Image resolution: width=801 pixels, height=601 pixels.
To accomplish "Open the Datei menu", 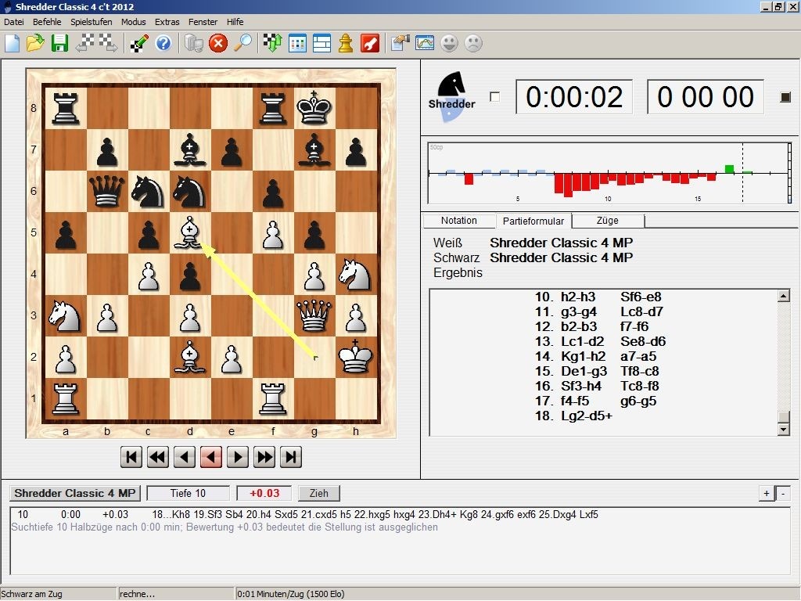I will (x=14, y=22).
